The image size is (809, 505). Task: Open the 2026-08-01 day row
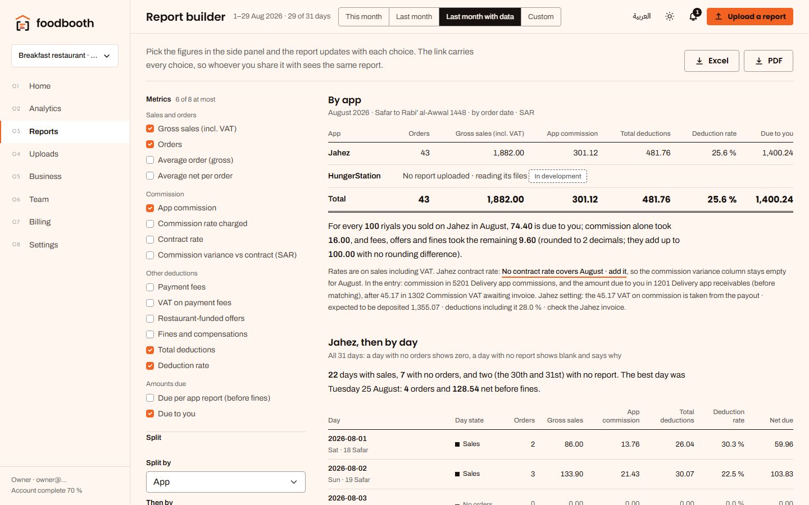click(560, 444)
